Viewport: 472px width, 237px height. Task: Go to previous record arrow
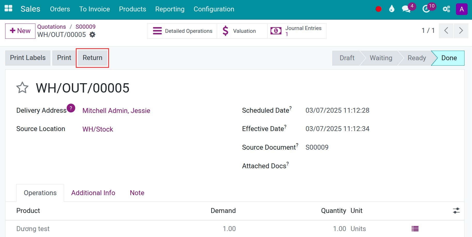[x=446, y=31]
